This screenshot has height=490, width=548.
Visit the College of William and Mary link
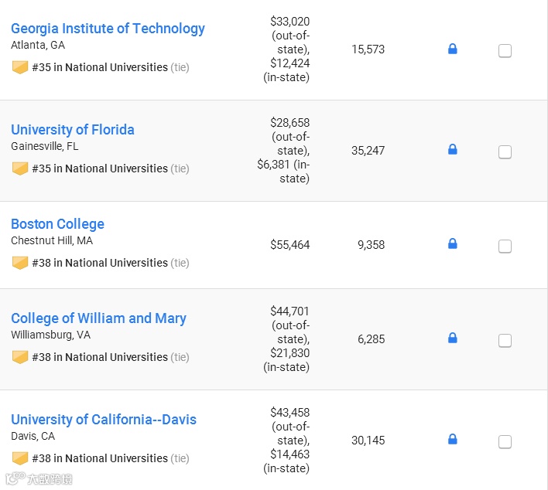click(98, 318)
